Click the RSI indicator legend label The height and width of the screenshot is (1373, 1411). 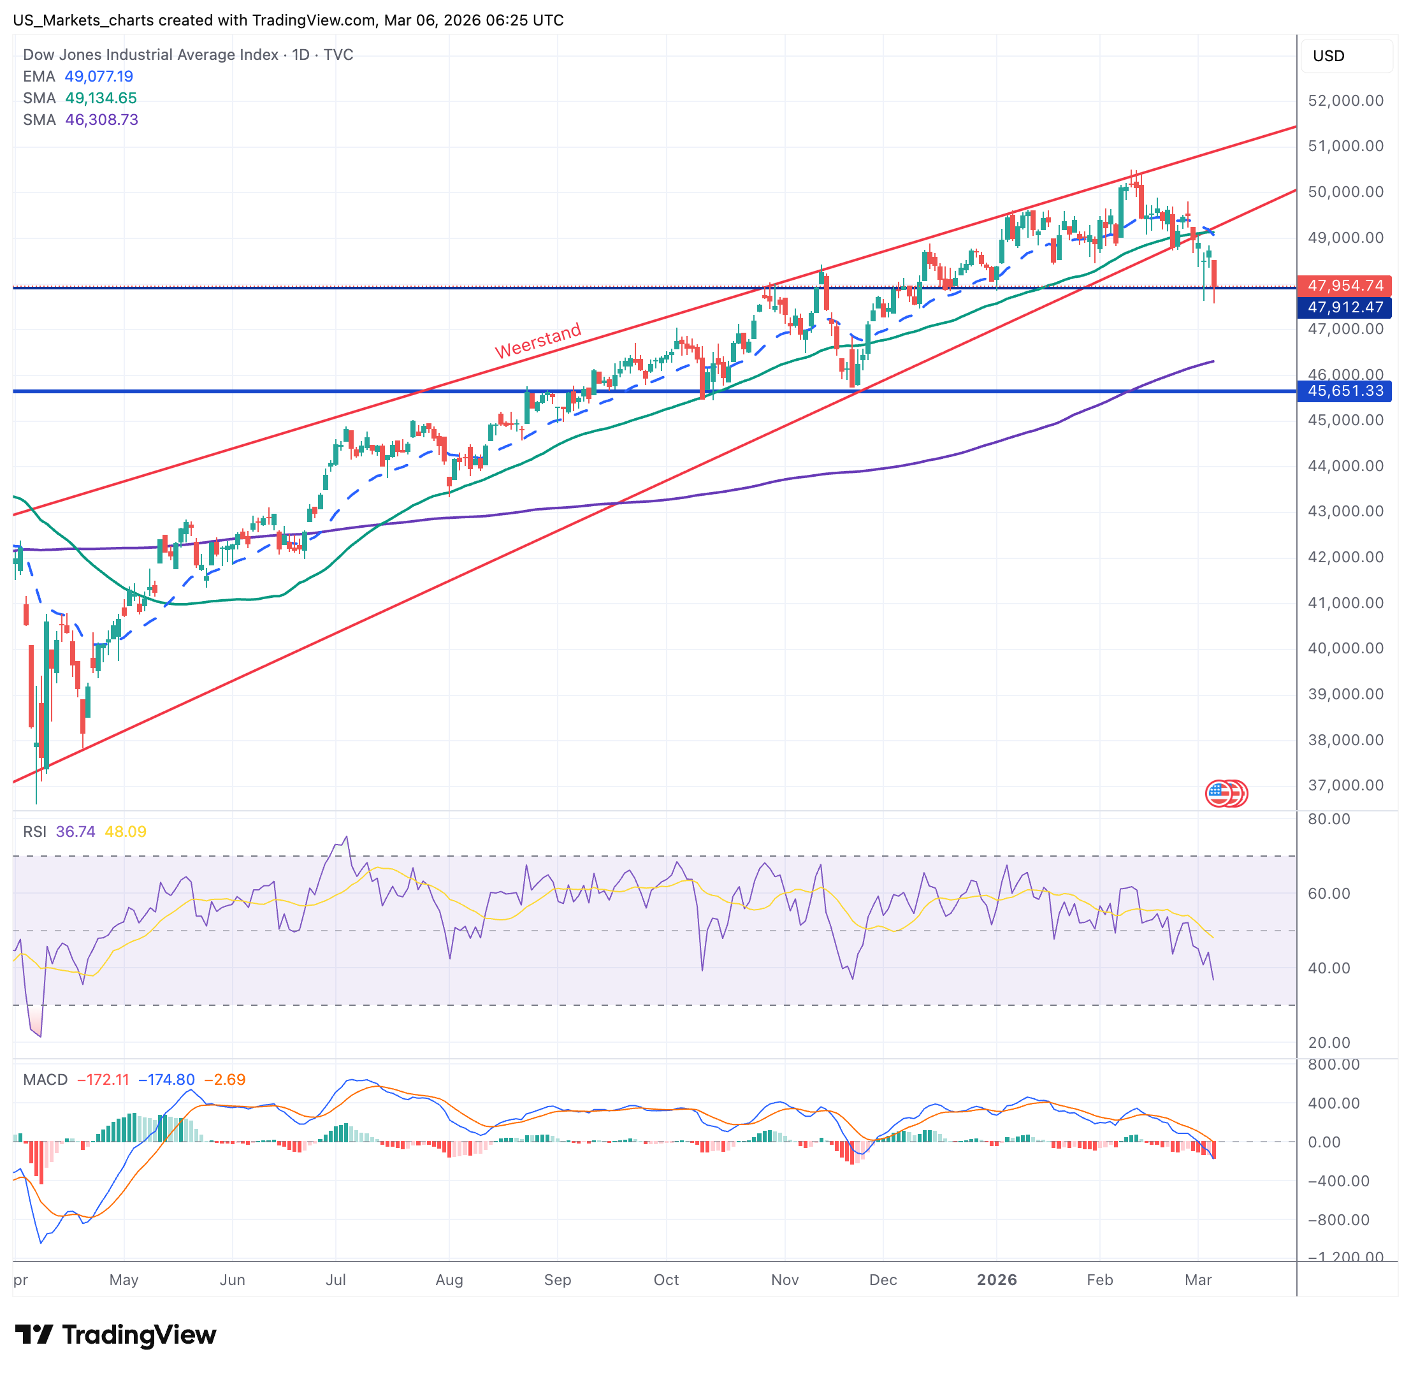(x=34, y=831)
